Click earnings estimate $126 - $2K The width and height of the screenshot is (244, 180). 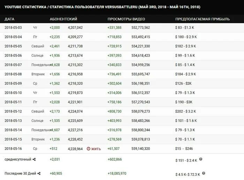pos(183,84)
